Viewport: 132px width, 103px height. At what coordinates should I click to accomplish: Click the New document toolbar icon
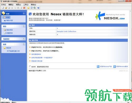(x=3, y=8)
